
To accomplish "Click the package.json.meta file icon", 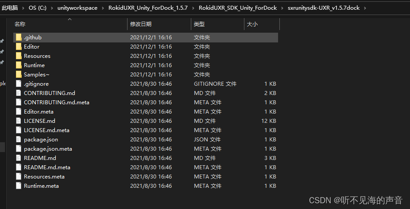I will coord(18,149).
